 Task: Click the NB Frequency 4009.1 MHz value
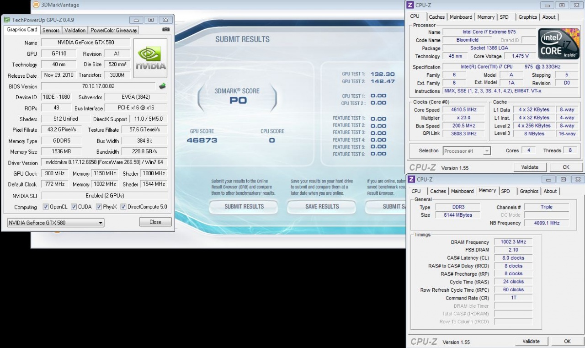click(547, 223)
